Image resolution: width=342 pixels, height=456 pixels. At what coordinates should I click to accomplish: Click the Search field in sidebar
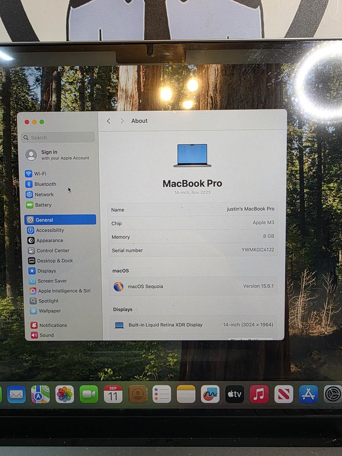(58, 138)
